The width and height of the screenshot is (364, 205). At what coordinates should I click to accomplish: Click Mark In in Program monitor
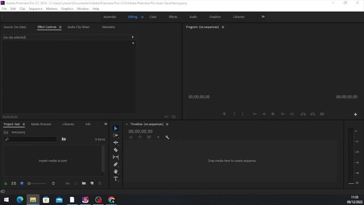click(234, 114)
